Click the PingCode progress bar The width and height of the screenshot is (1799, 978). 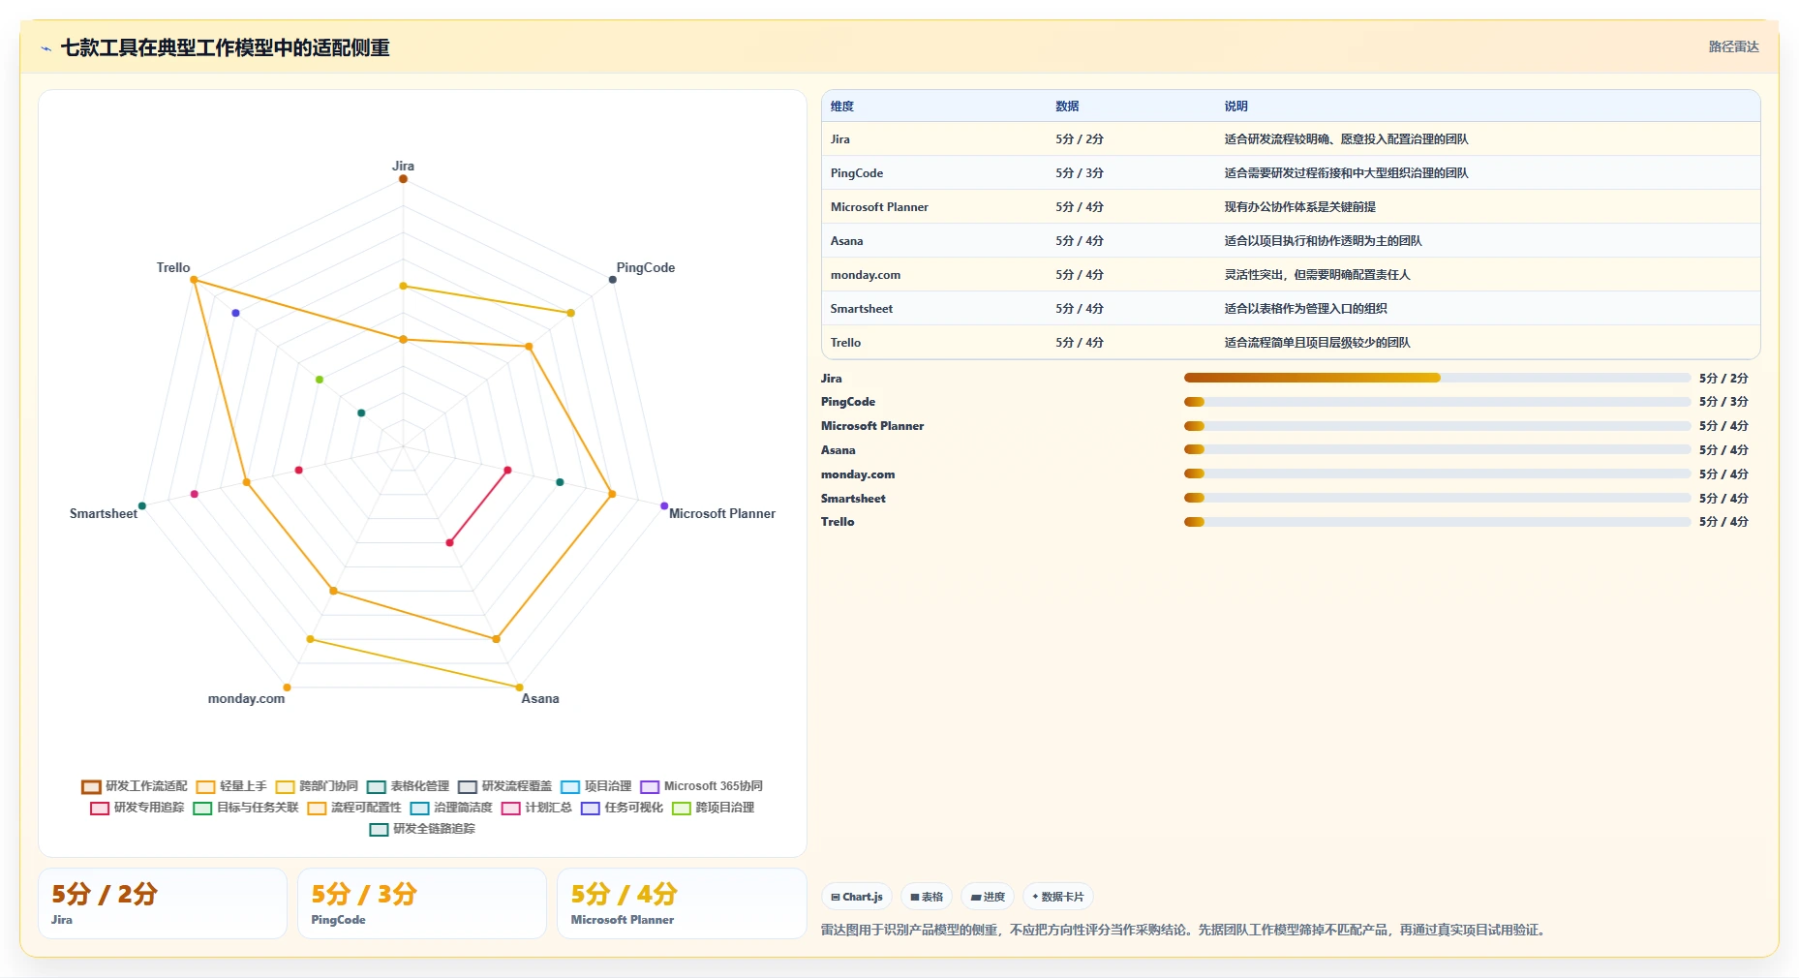click(x=1437, y=402)
